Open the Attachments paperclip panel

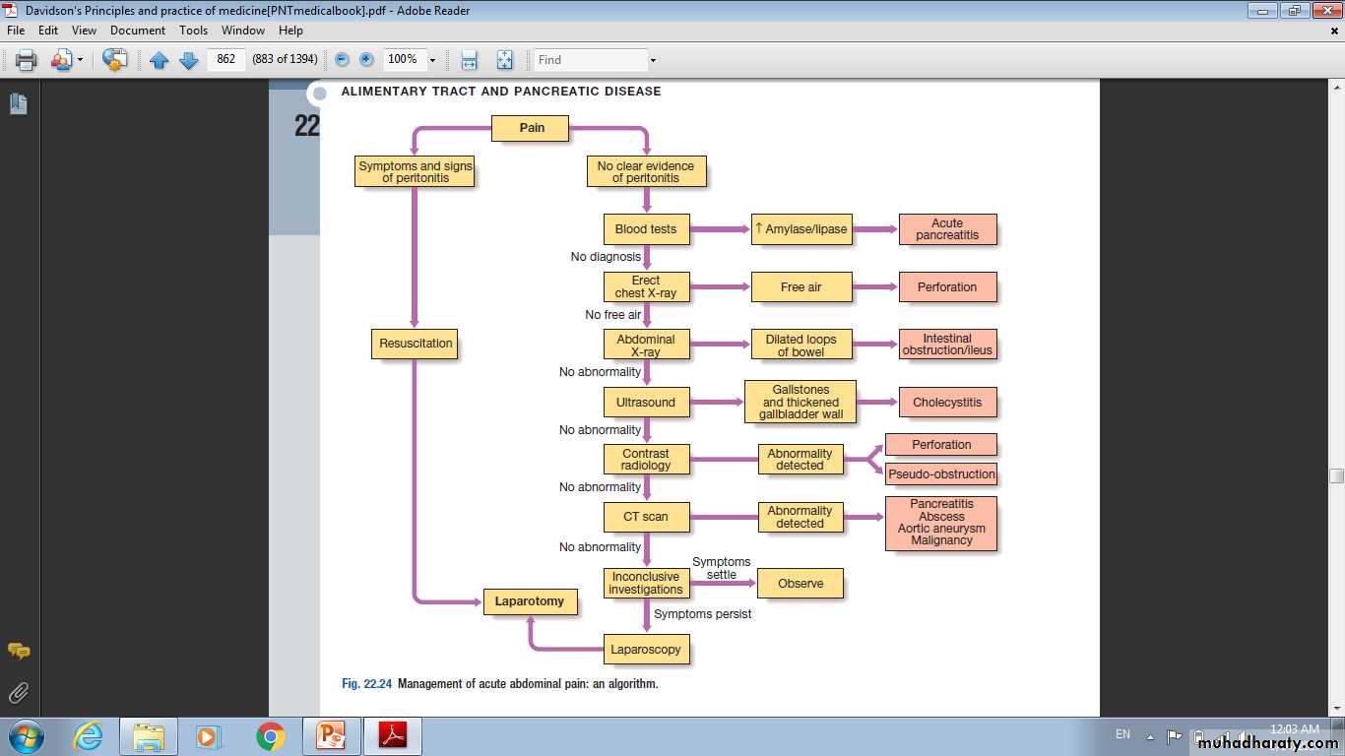(x=18, y=693)
